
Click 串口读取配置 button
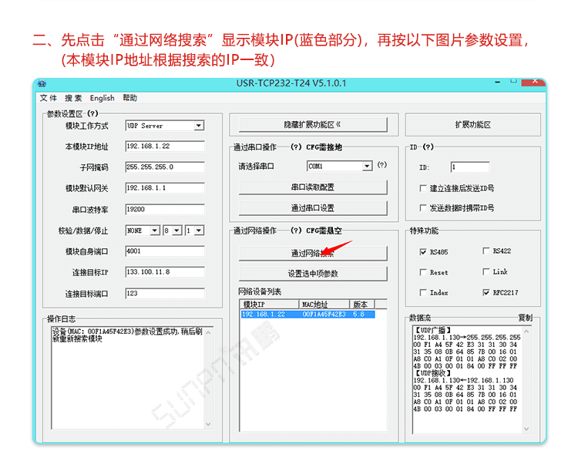coord(313,187)
